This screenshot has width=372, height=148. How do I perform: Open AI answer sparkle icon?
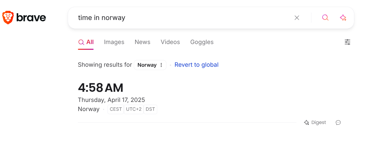click(343, 18)
